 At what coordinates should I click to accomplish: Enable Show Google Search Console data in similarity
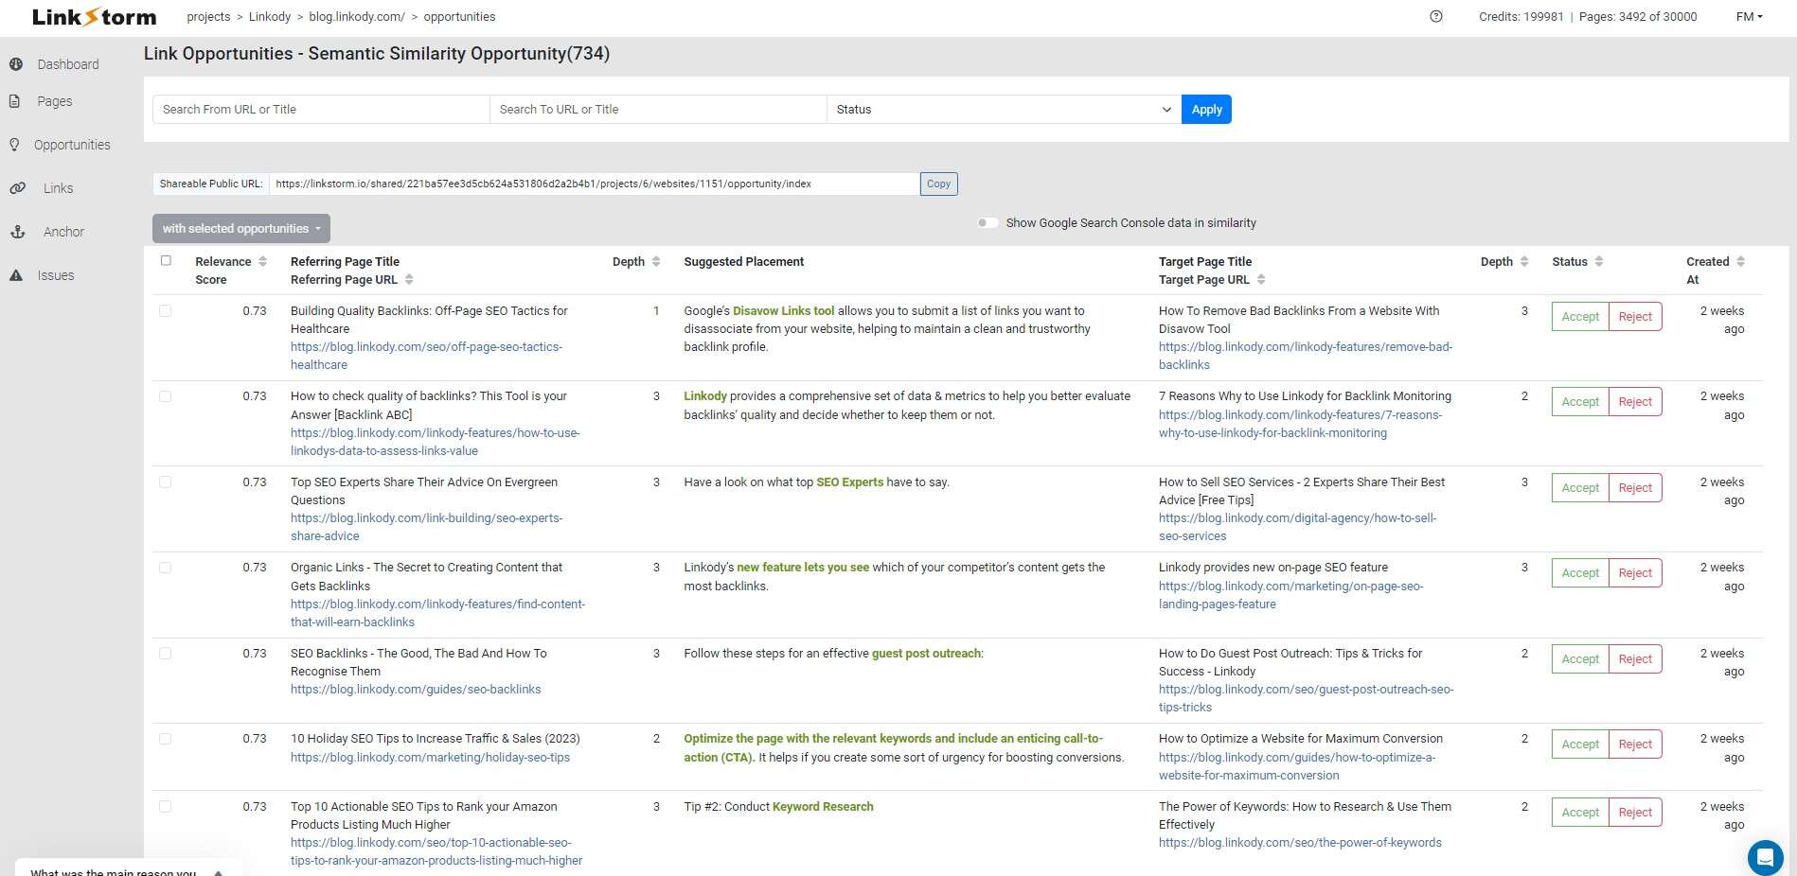pyautogui.click(x=987, y=222)
